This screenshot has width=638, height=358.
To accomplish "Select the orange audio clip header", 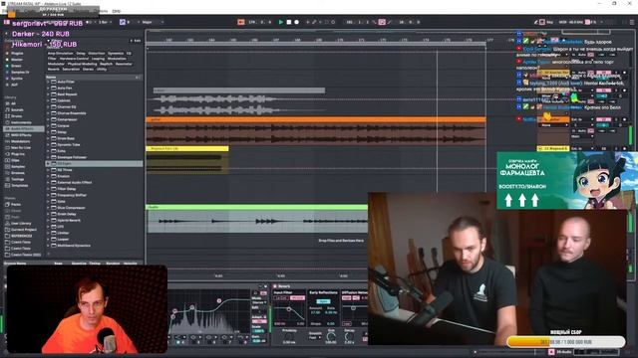I will tap(316, 119).
